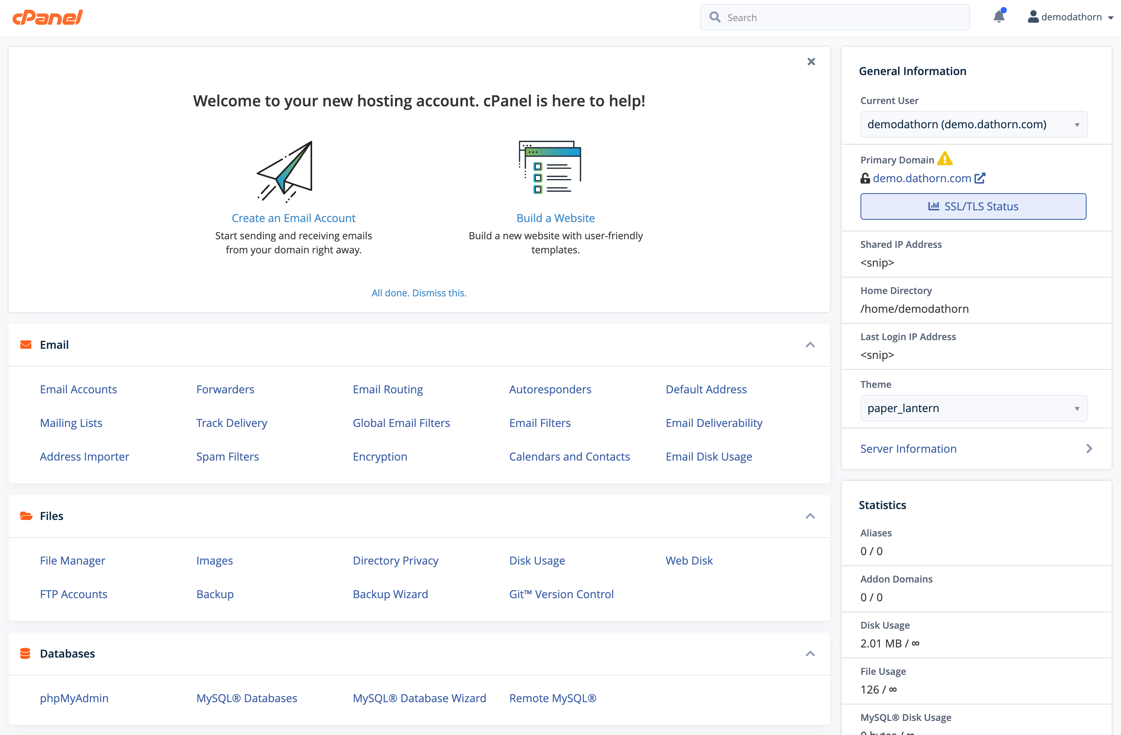
Task: Click the Email section envelope icon
Action: coord(26,345)
